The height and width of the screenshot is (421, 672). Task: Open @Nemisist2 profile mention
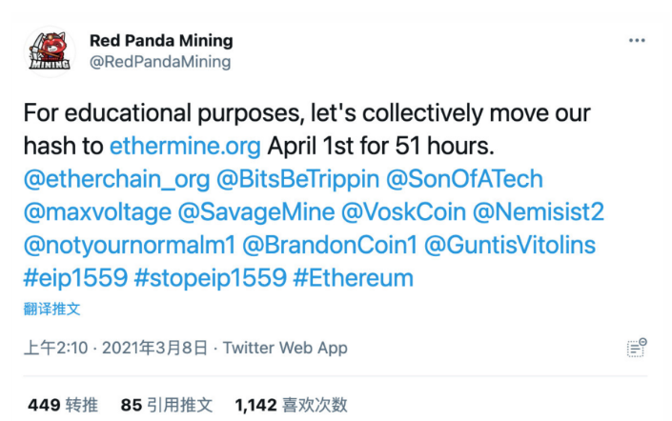click(539, 212)
